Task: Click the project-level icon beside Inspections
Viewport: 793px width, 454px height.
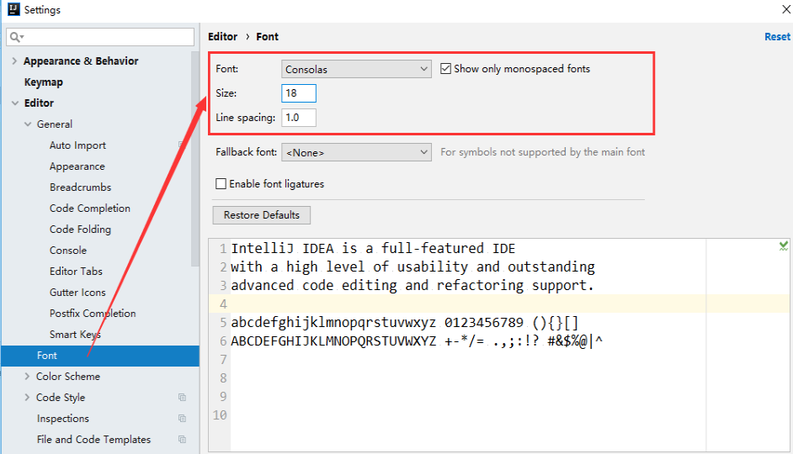Action: pyautogui.click(x=182, y=418)
